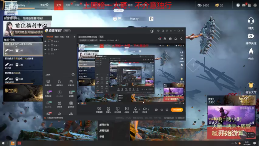
Task: Click the orange start-streaming button
Action: [177, 110]
